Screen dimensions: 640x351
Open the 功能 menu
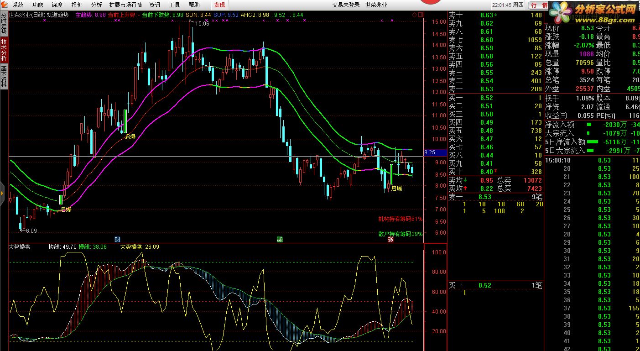38,5
